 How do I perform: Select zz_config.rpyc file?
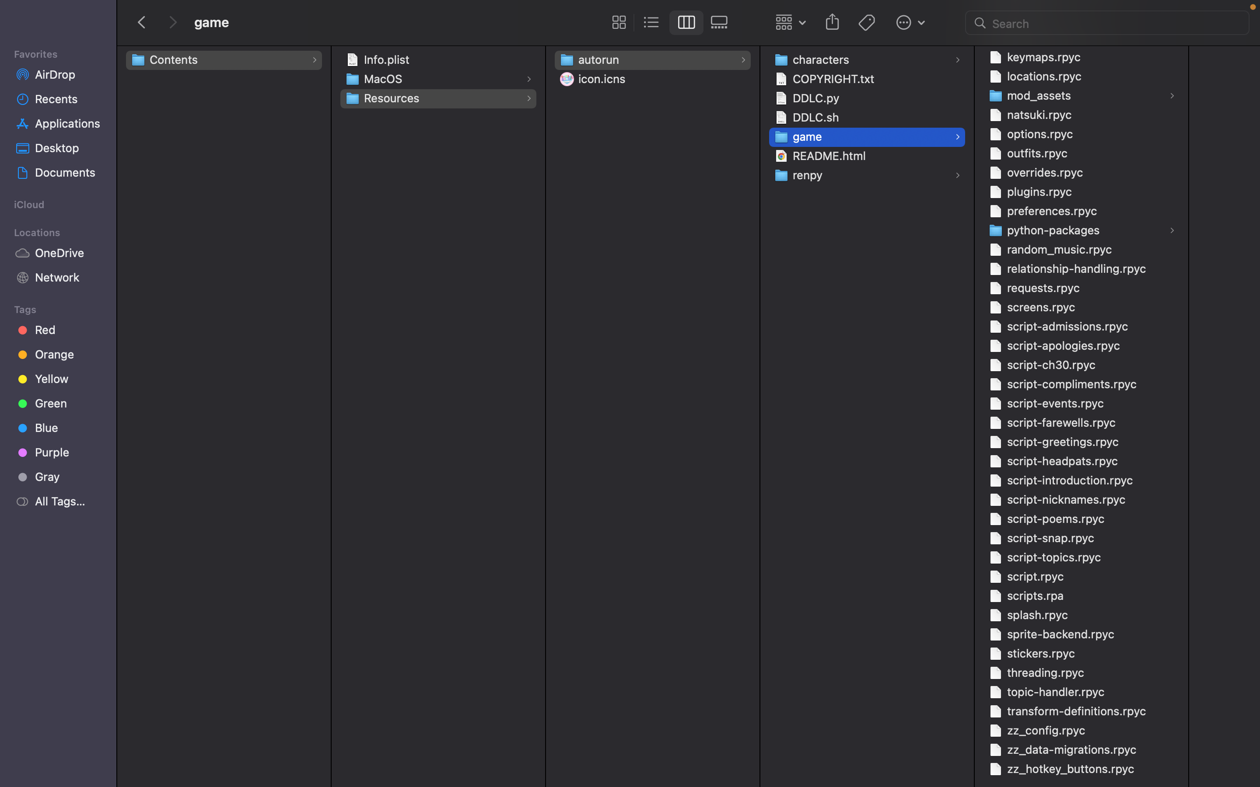(x=1081, y=731)
